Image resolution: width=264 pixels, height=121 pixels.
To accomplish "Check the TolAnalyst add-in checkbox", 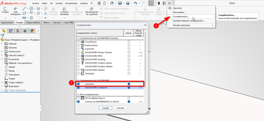I will 78,74.
